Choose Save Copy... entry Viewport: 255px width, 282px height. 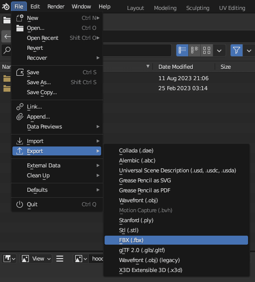pyautogui.click(x=57, y=92)
